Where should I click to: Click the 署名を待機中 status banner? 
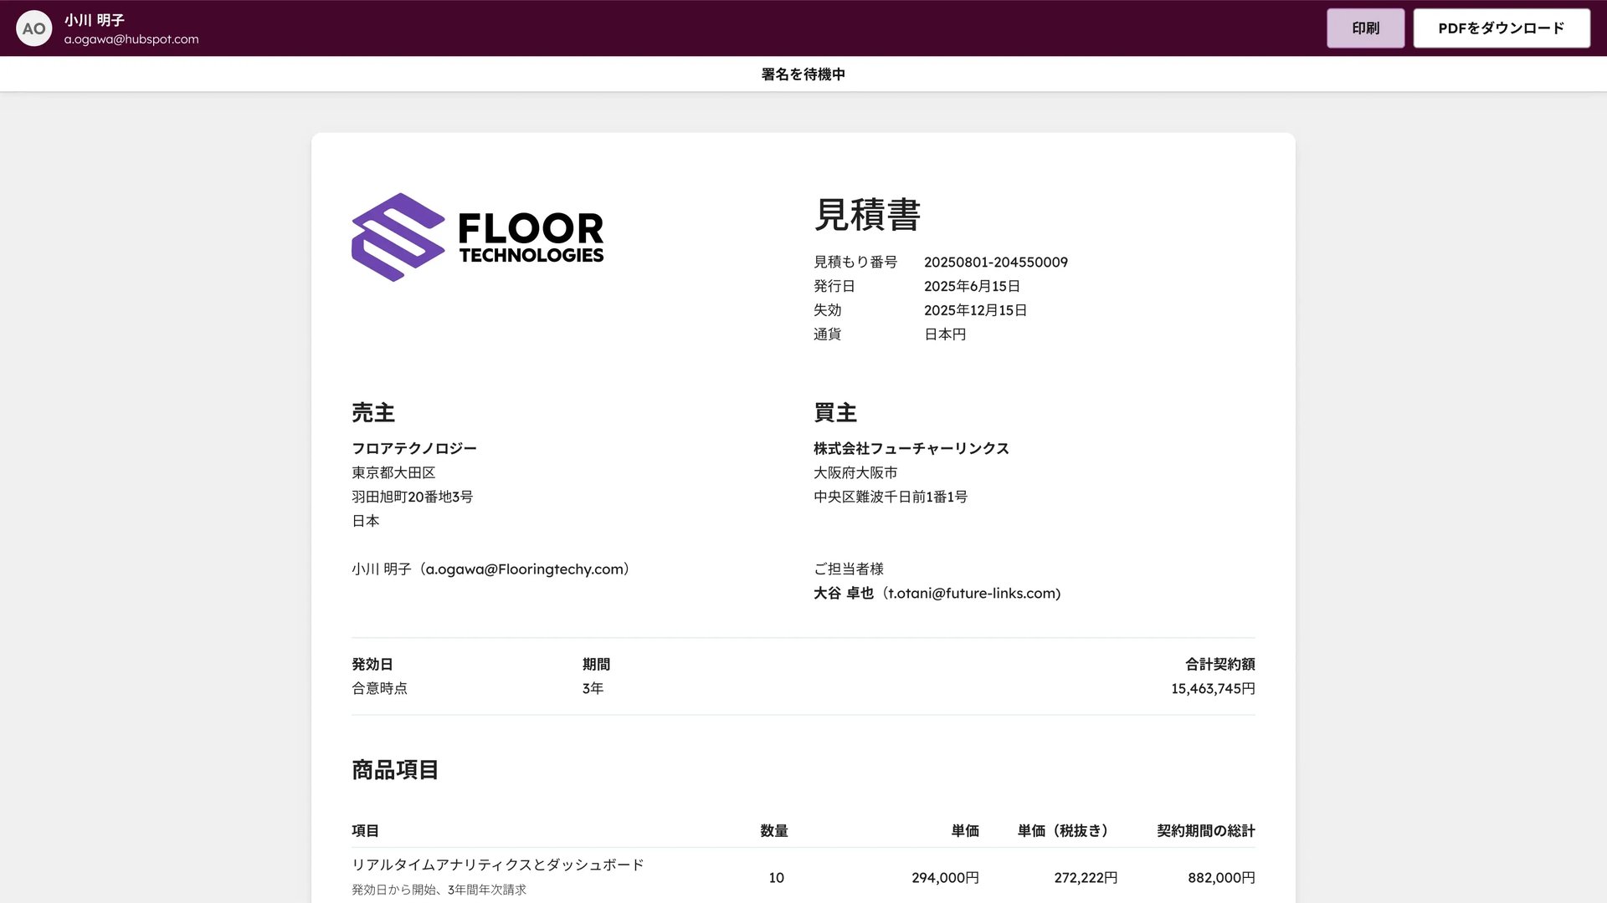coord(803,74)
